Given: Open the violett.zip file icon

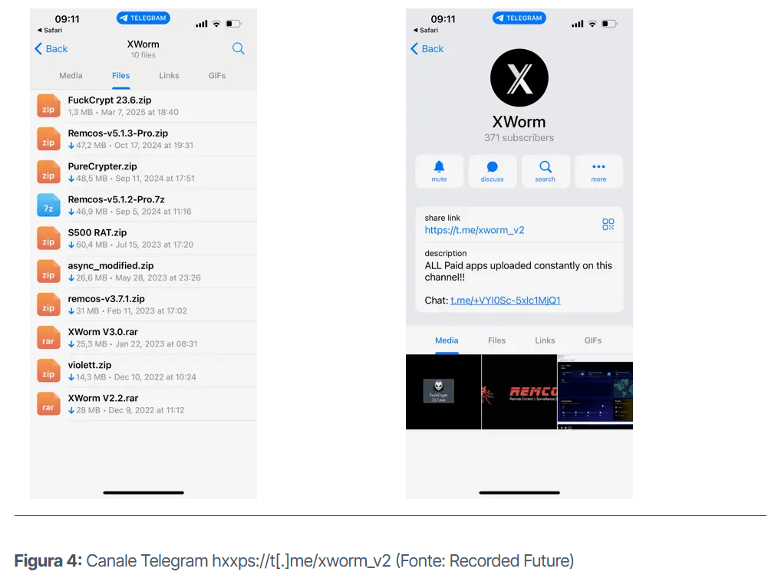Looking at the screenshot, I should [x=48, y=371].
